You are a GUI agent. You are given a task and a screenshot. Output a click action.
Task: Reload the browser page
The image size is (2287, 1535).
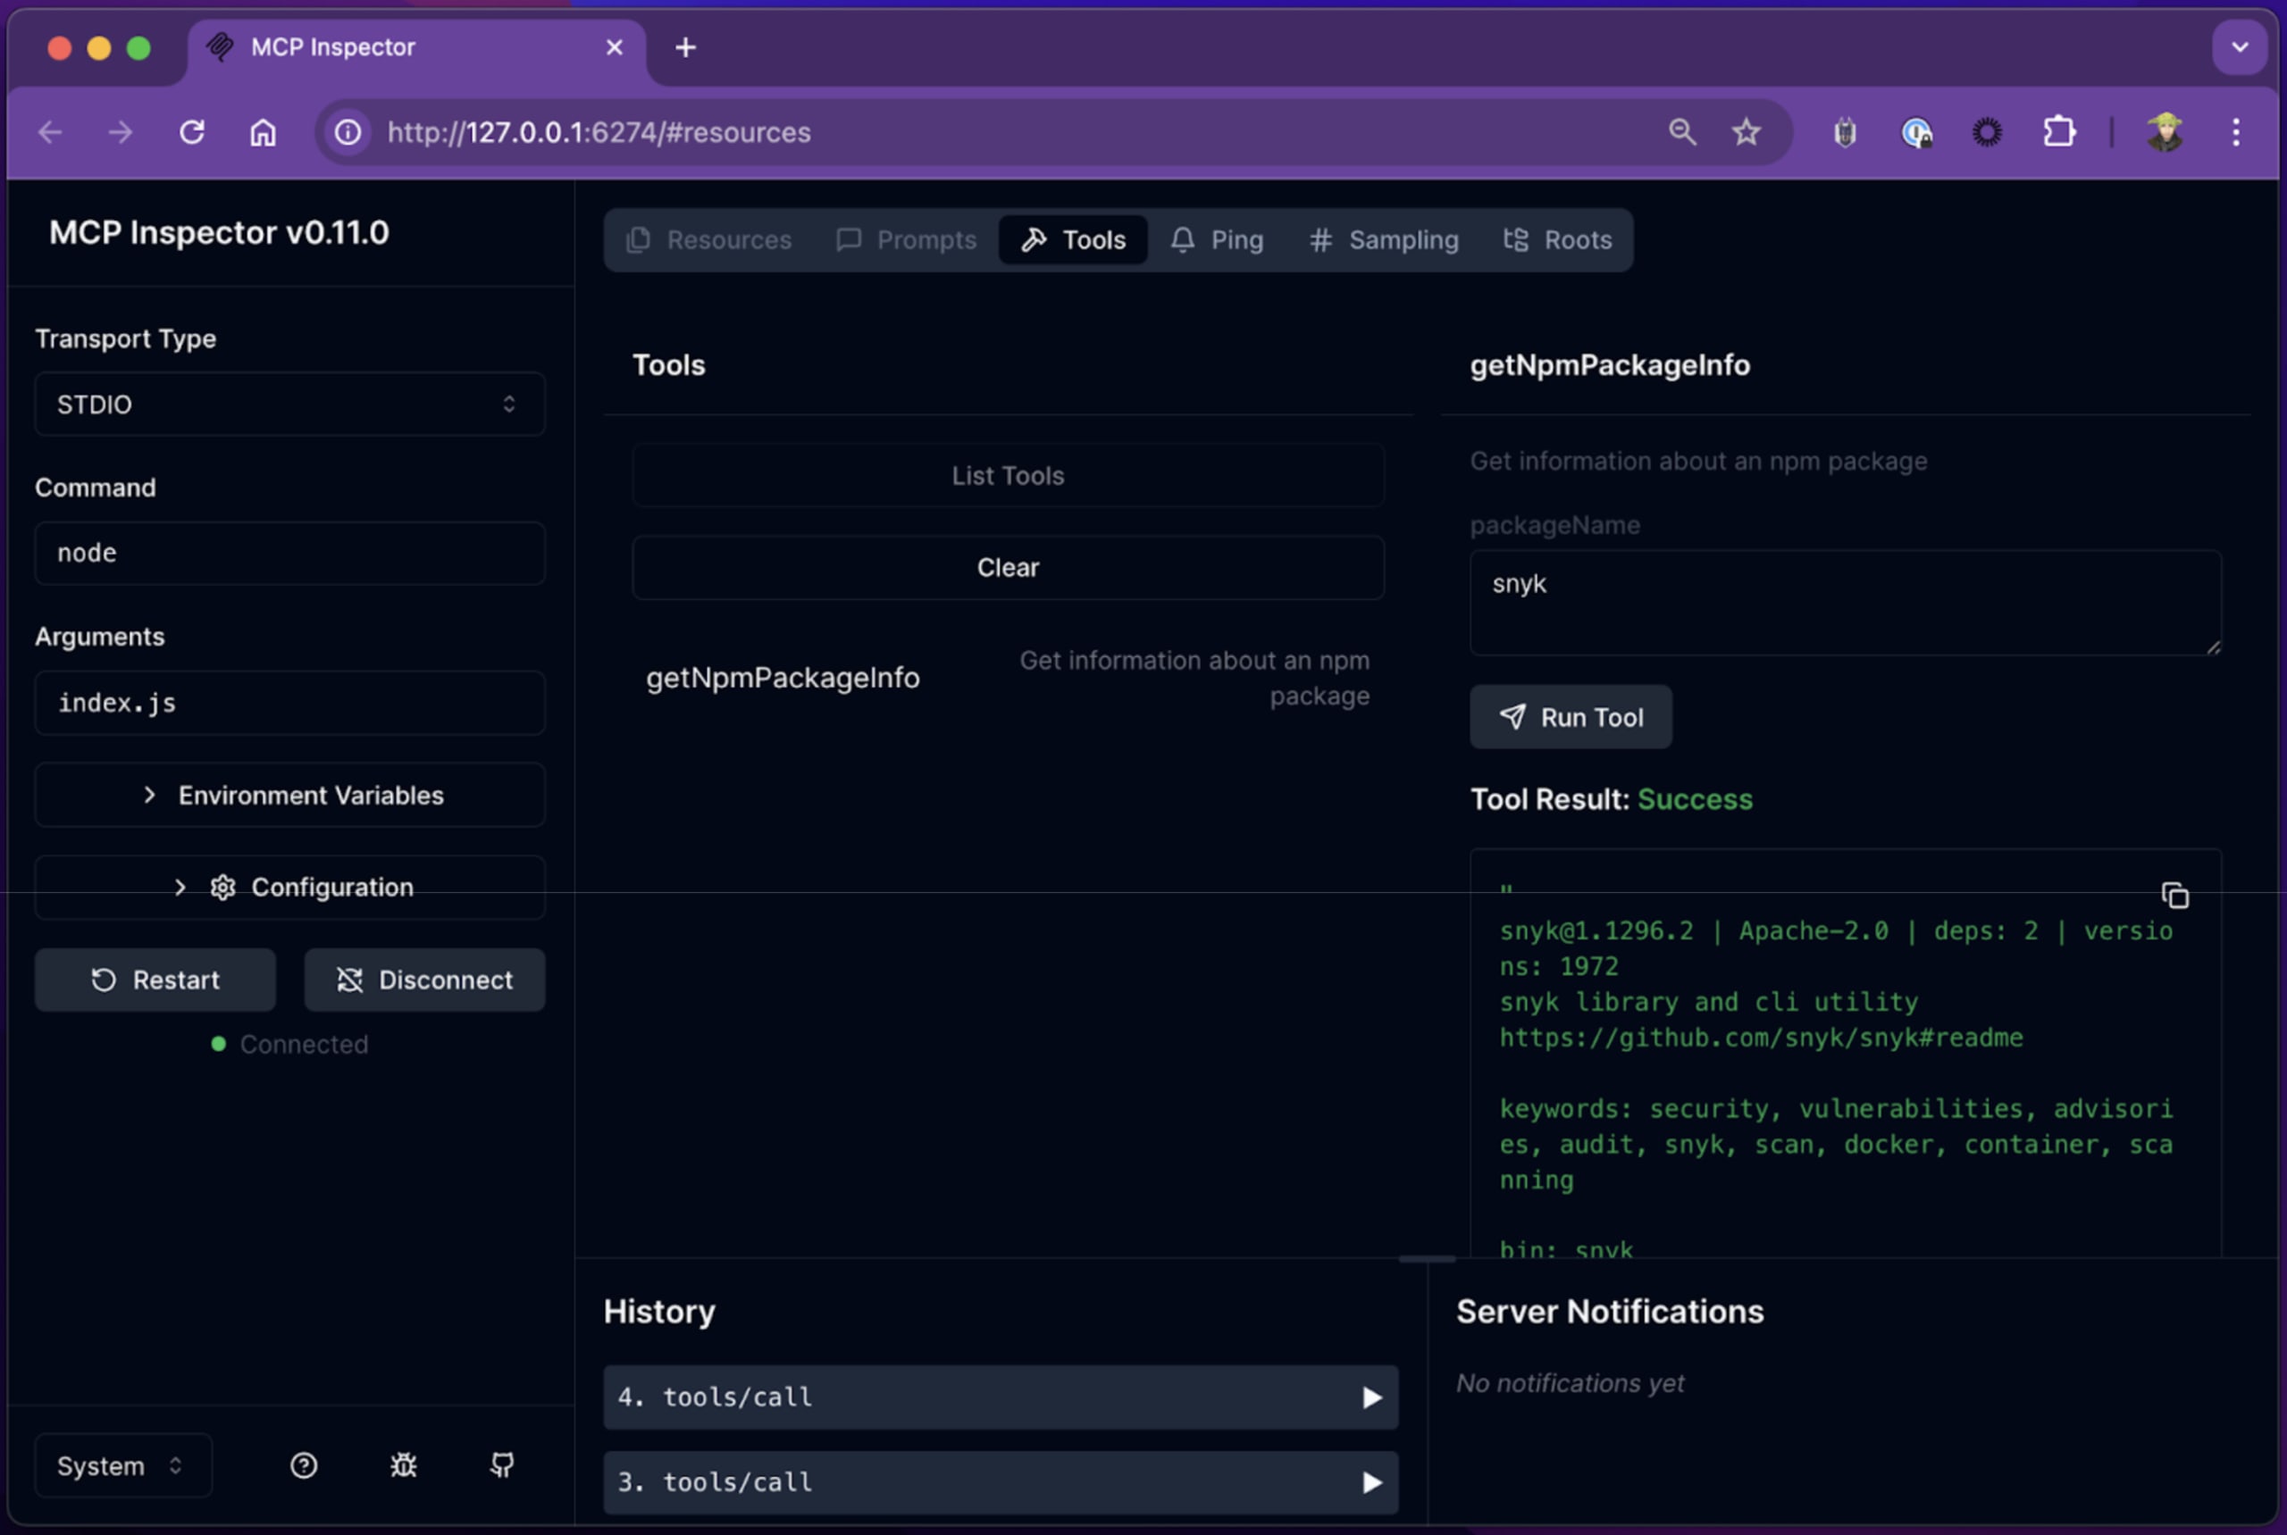click(x=192, y=132)
